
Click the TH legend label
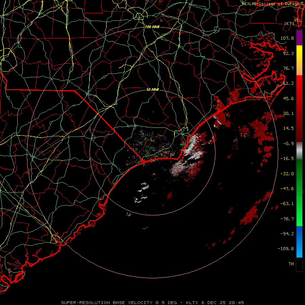(291, 264)
